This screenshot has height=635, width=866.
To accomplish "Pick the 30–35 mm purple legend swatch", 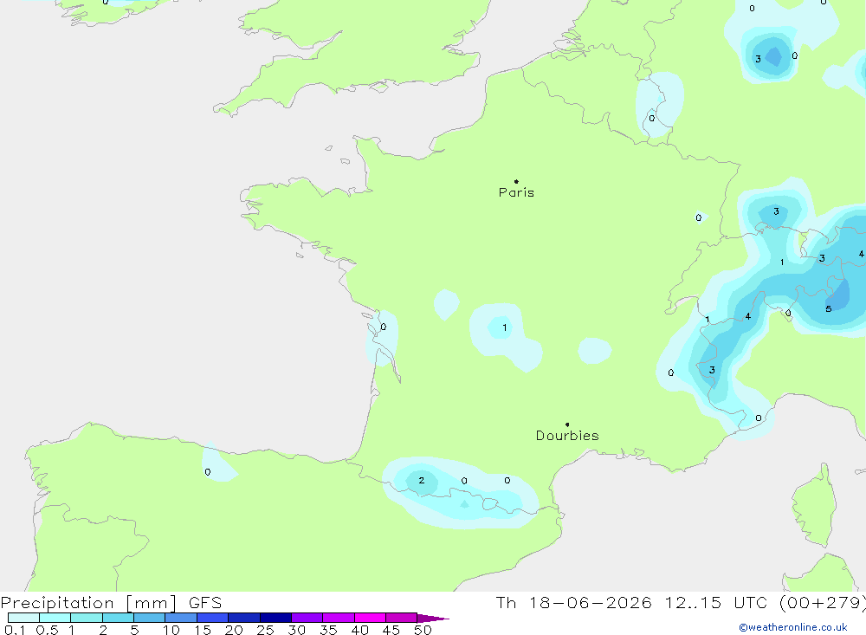I will click(x=307, y=618).
